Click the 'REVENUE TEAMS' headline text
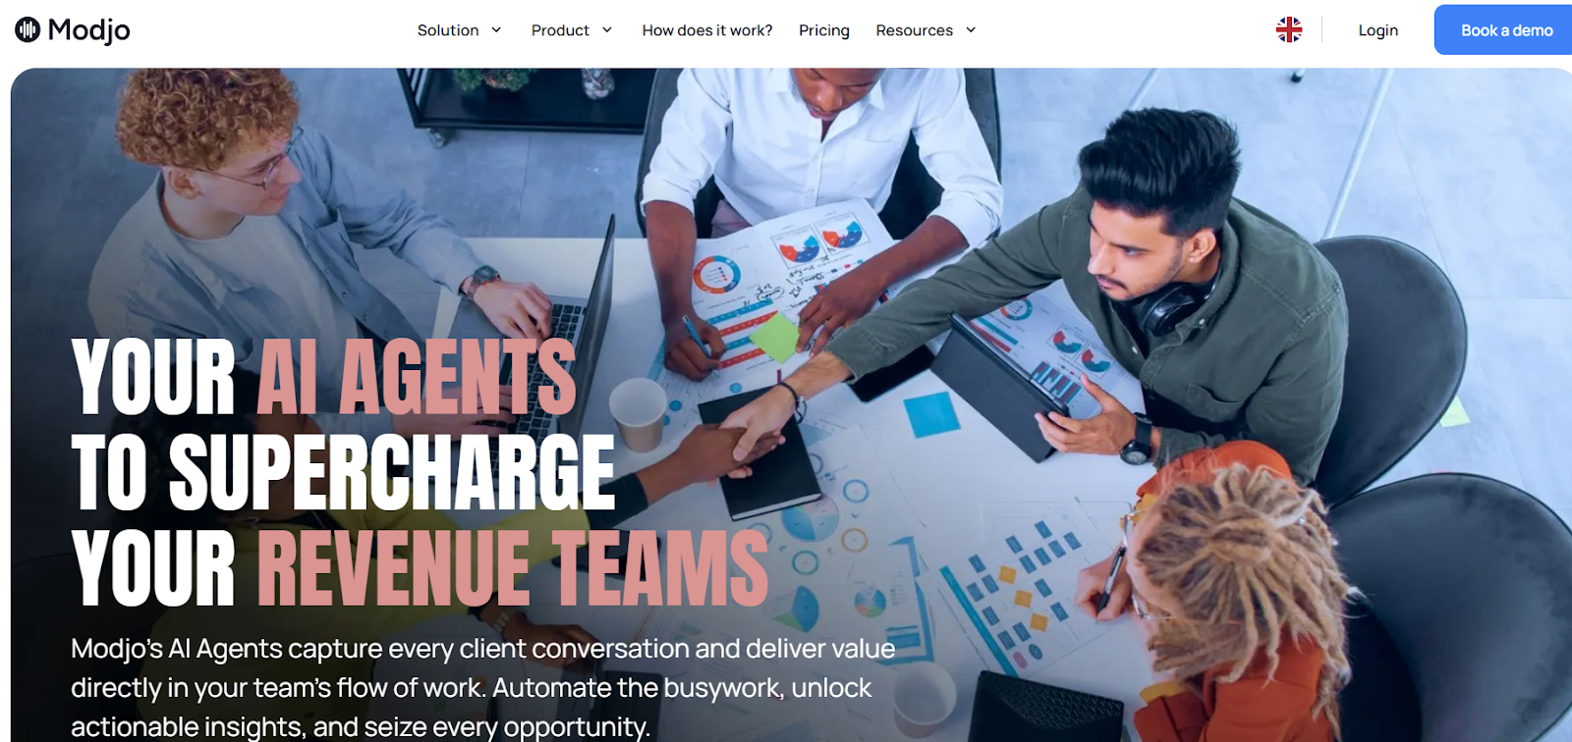This screenshot has height=742, width=1572. (x=513, y=567)
